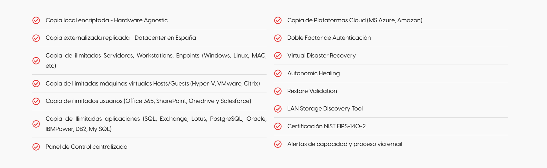Click the checkmark next to Restore Validation
The height and width of the screenshot is (168, 547).
(x=278, y=91)
